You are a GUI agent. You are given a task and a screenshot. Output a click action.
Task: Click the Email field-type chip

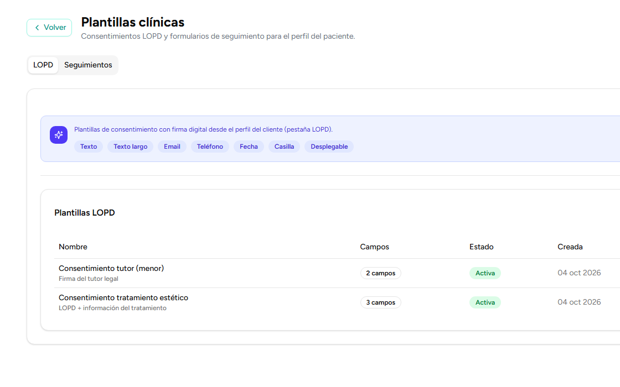tap(172, 147)
